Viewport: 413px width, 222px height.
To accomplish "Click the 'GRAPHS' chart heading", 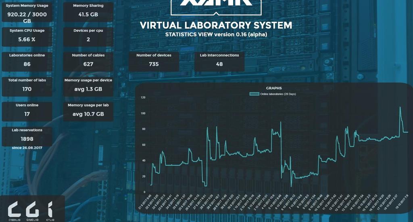I will (x=274, y=88).
